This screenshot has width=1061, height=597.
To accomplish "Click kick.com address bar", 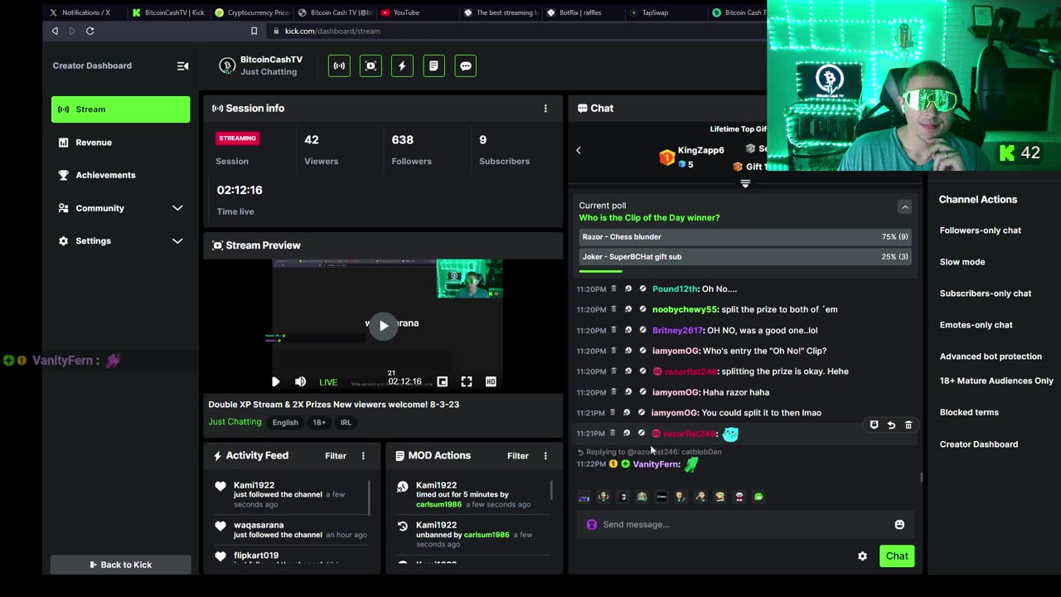I will (332, 31).
